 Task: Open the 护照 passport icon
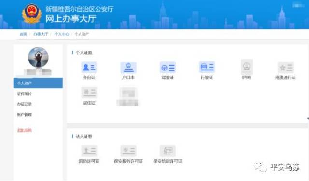click(x=247, y=67)
